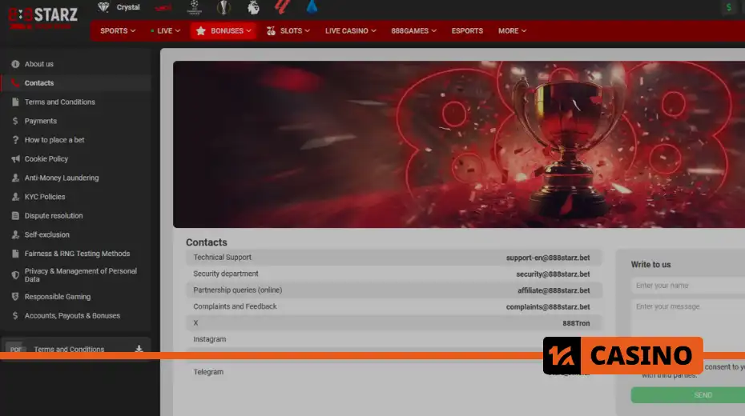Open the blue Serie A league icon

(312, 7)
